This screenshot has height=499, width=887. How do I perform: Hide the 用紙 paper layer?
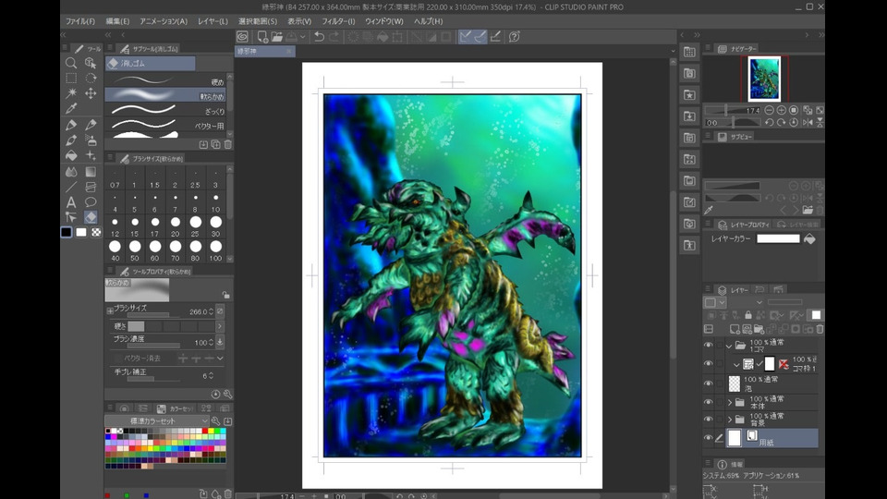pos(709,437)
